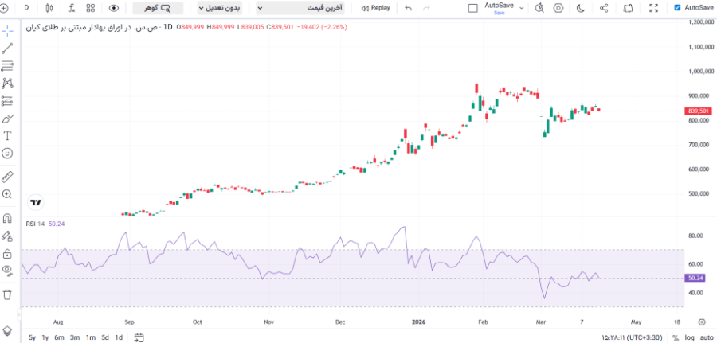Viewport: 717px width, 343px height.
Task: Set time range to 5d
Action: click(x=105, y=337)
